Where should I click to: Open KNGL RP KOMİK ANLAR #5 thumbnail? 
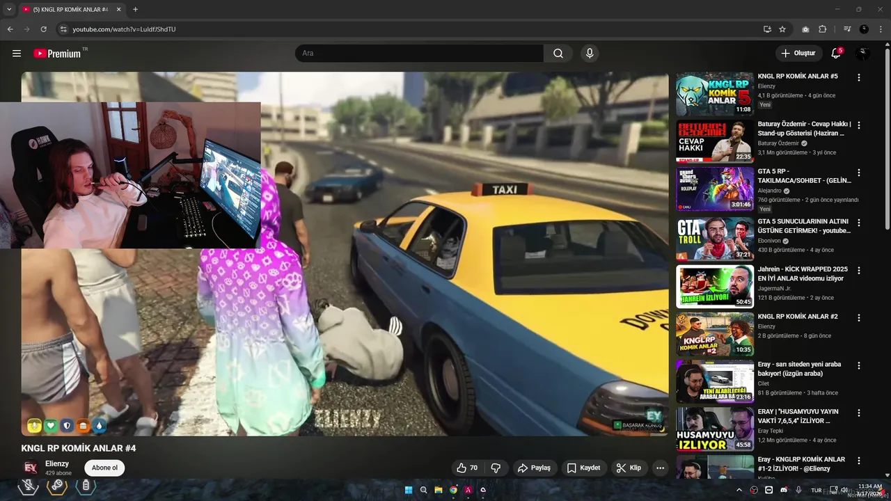[x=715, y=94]
